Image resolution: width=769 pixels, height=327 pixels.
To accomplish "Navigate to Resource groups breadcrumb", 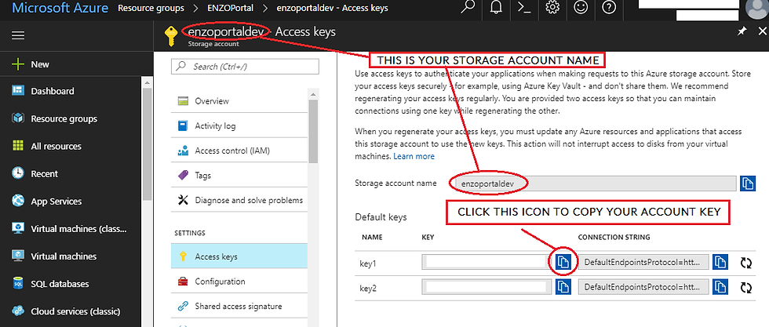I will click(151, 9).
